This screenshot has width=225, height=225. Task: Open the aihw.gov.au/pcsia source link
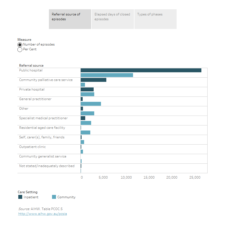(x=42, y=214)
